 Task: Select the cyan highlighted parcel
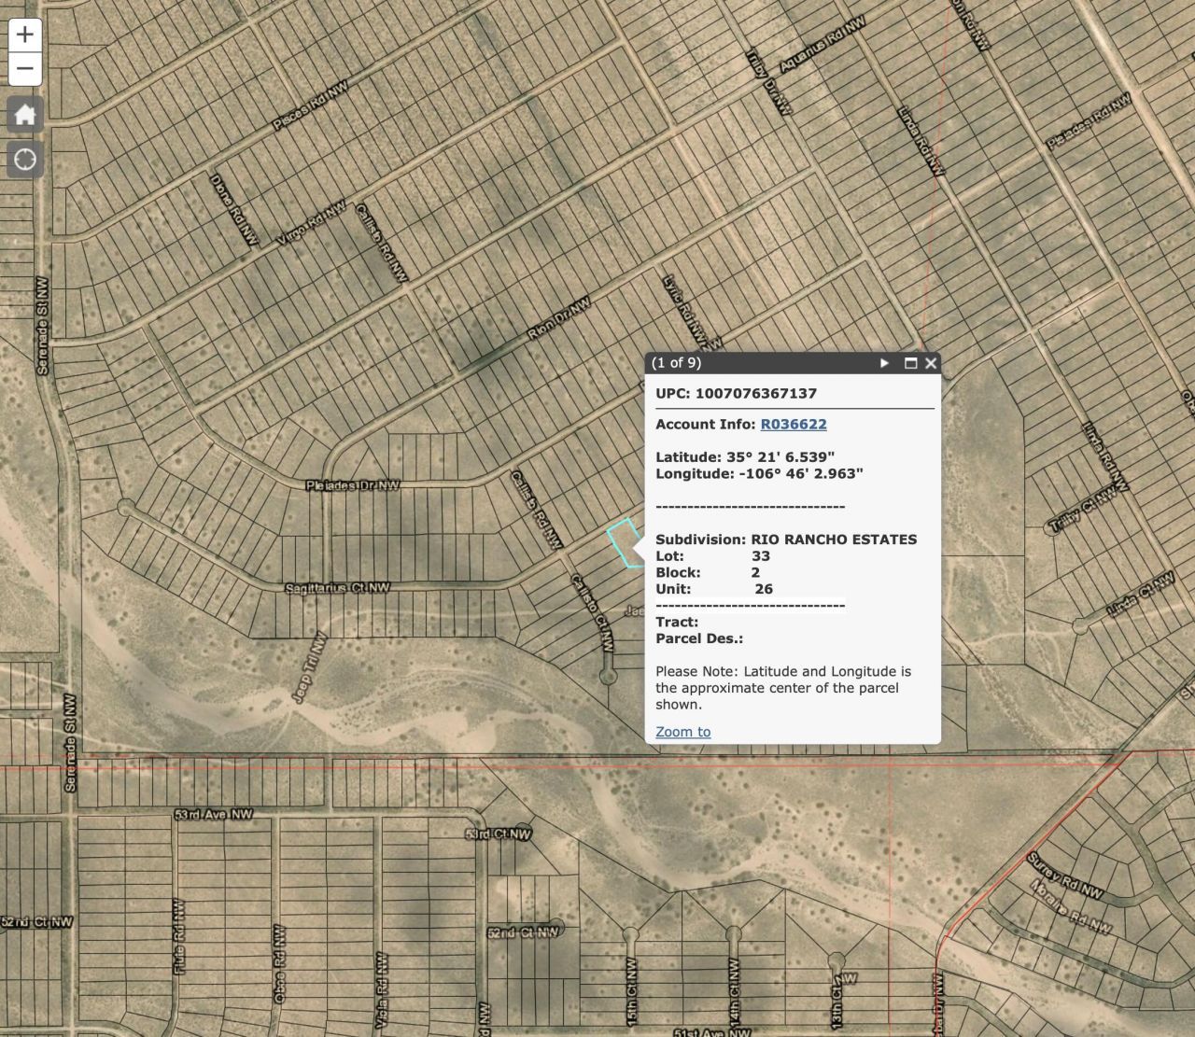pos(623,542)
